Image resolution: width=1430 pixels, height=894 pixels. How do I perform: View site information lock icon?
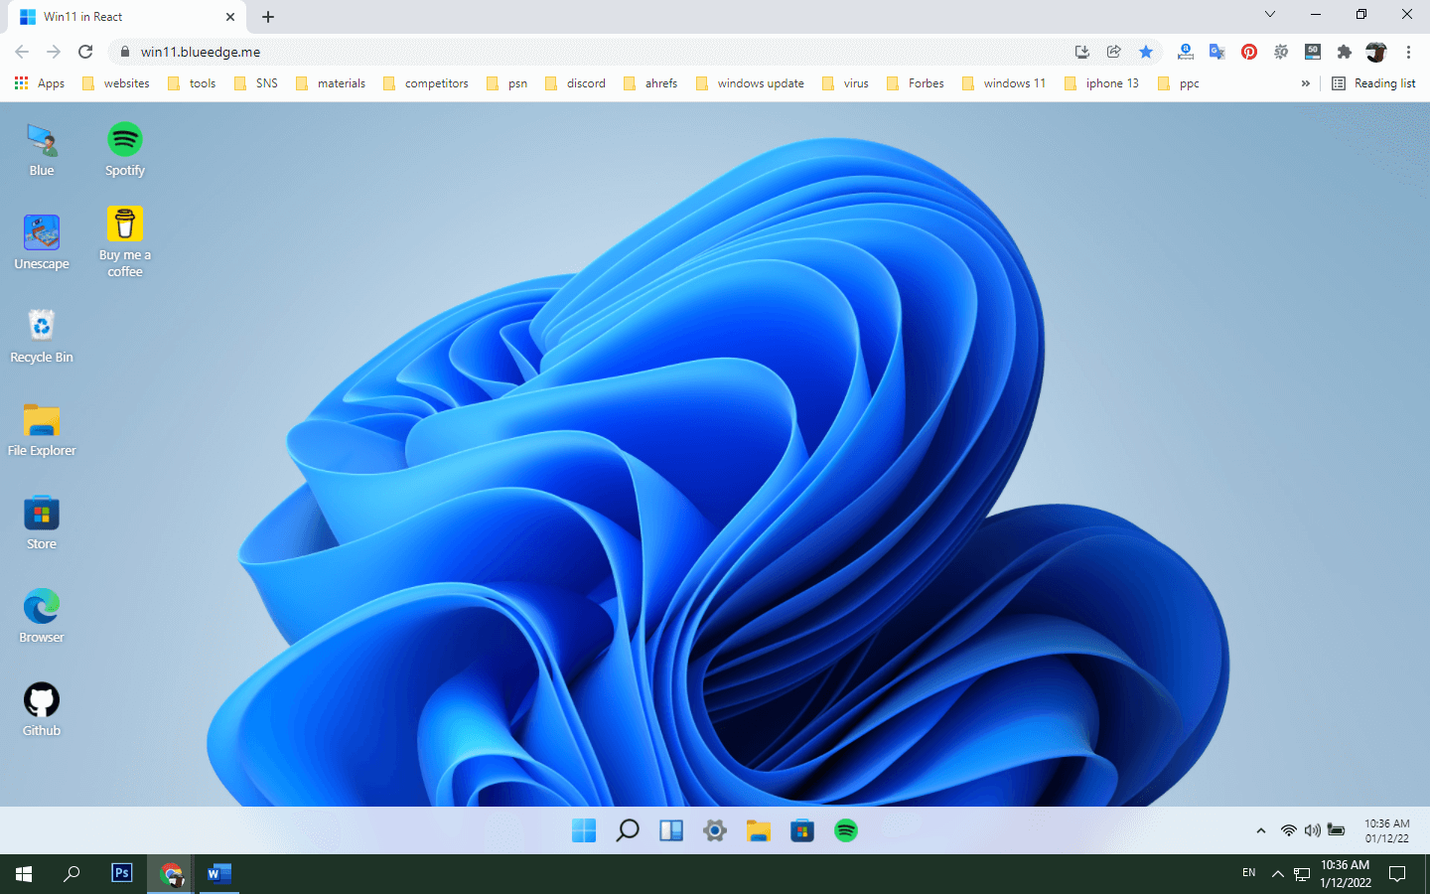click(125, 52)
